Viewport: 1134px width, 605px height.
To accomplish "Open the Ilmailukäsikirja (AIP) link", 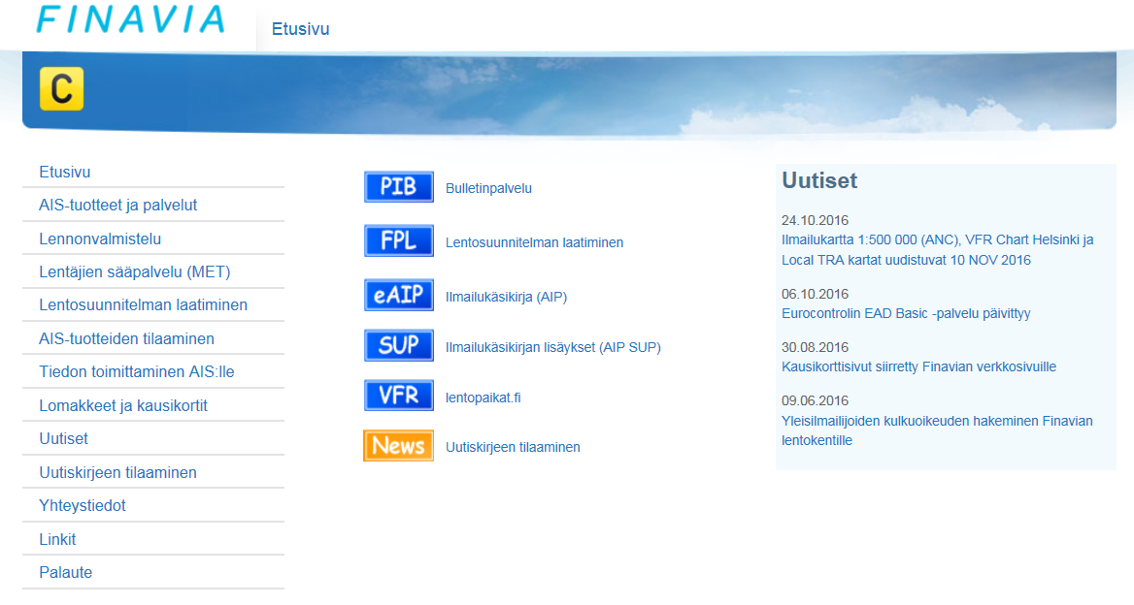I will (x=506, y=297).
